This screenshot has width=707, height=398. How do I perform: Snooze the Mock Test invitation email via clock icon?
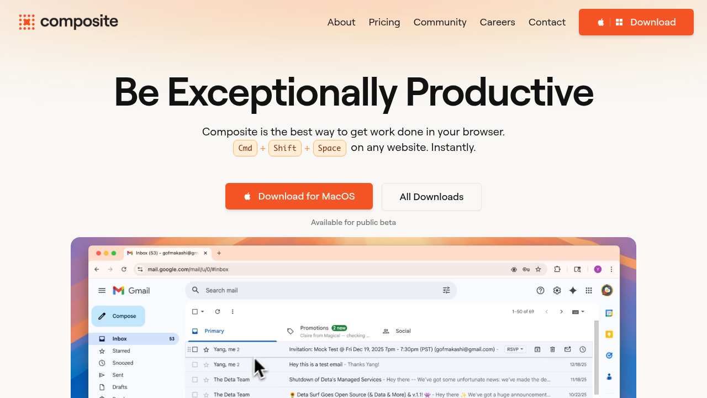583,349
